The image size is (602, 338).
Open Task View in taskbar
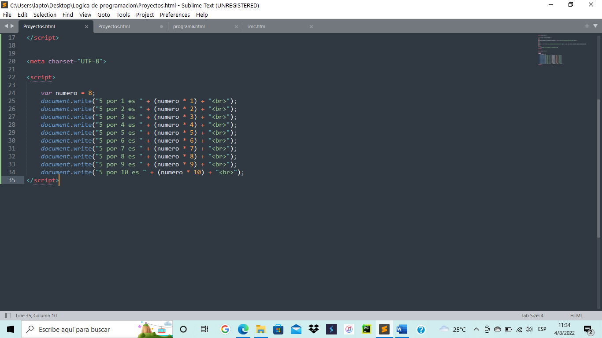click(x=204, y=329)
